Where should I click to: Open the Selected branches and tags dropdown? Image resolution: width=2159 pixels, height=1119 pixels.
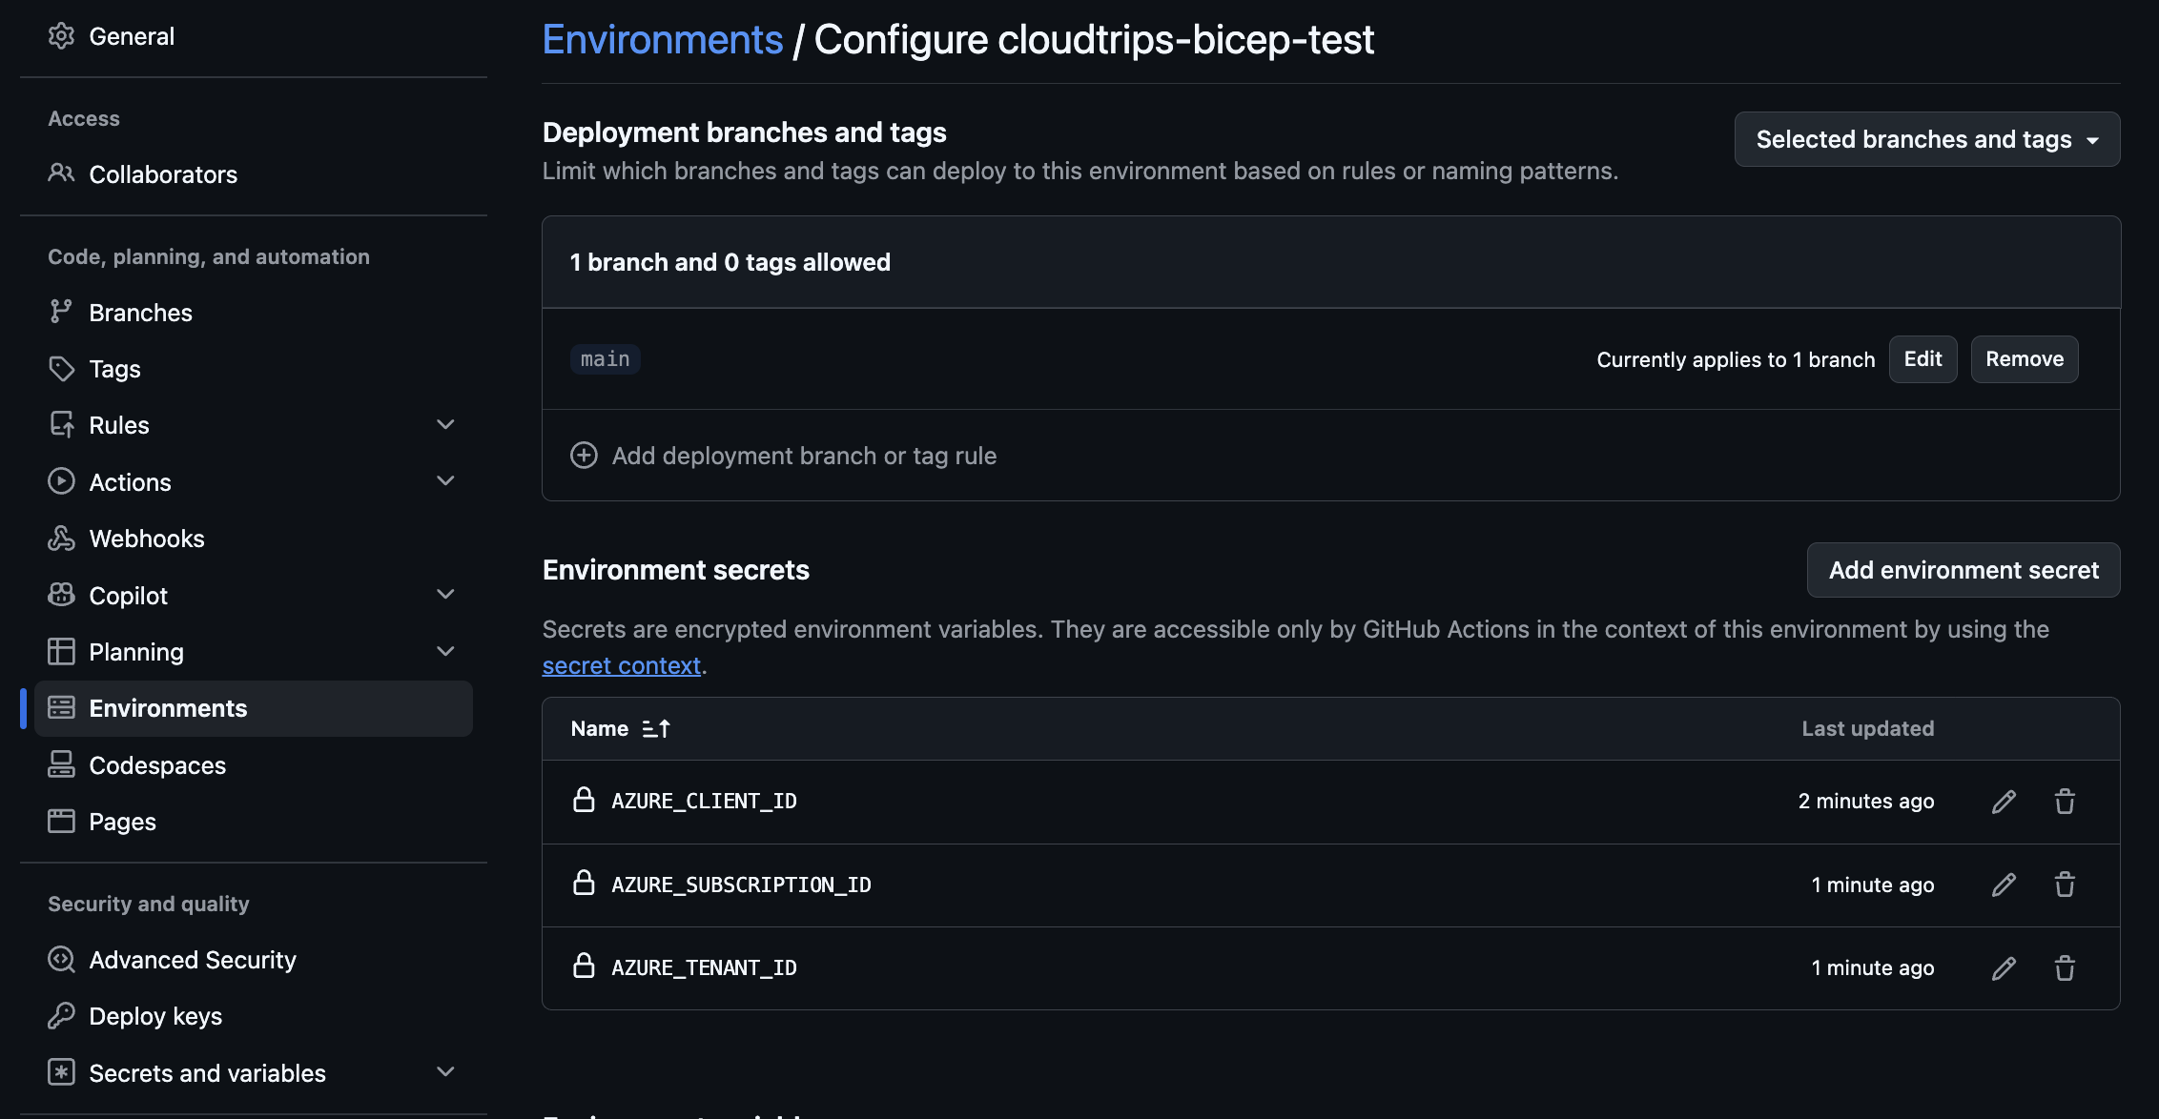pyautogui.click(x=1926, y=139)
